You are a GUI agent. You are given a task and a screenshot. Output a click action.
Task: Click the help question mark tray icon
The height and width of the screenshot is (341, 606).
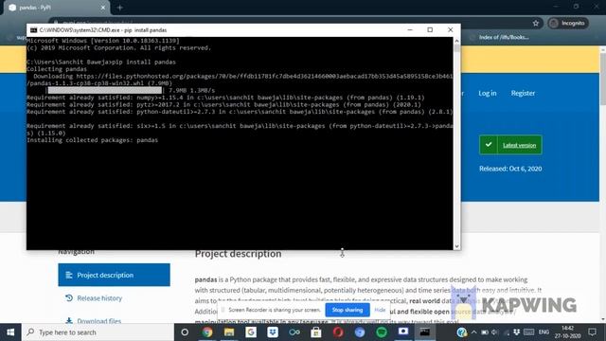(x=461, y=332)
